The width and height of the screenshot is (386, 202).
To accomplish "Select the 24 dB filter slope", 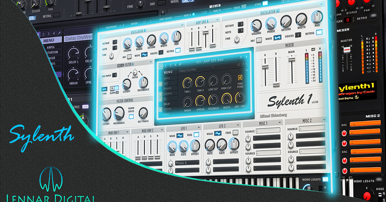I will click(116, 88).
